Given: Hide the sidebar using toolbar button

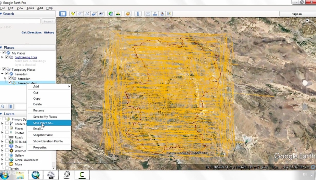Looking at the screenshot, I should 63,14.
